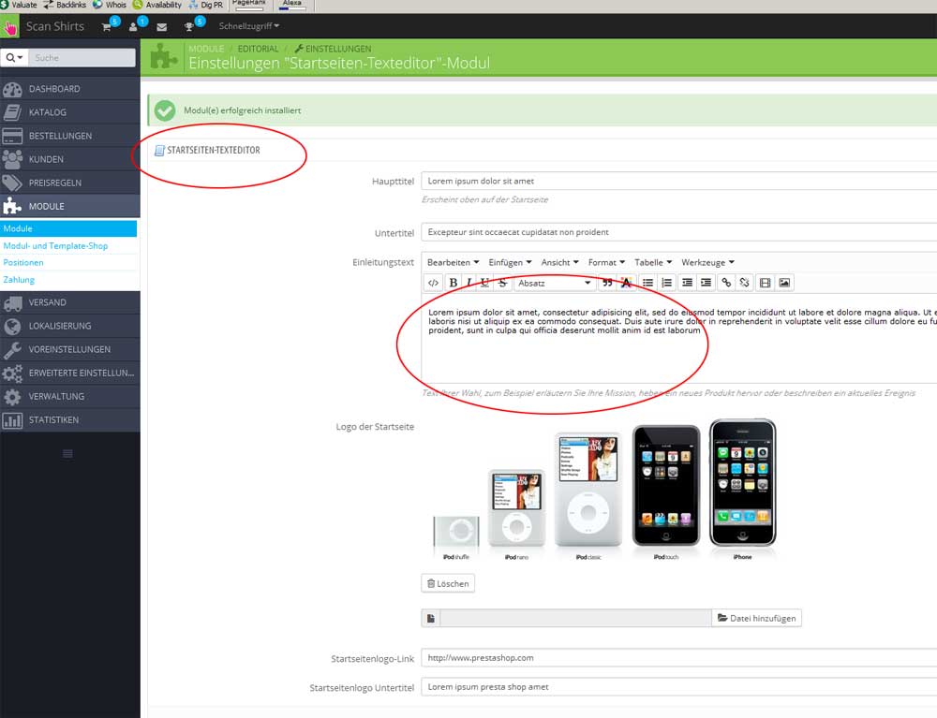The width and height of the screenshot is (937, 718).
Task: Click the Untertitel input field
Action: pos(678,232)
